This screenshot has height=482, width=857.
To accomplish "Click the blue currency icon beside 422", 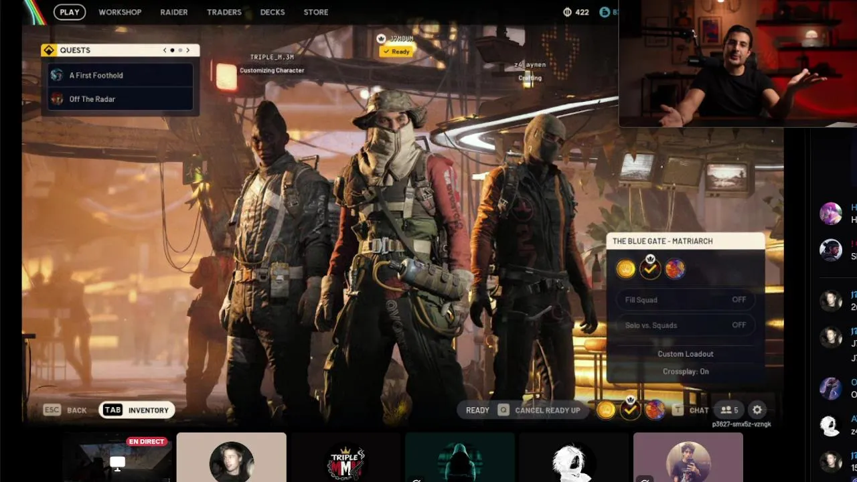I will tap(605, 12).
